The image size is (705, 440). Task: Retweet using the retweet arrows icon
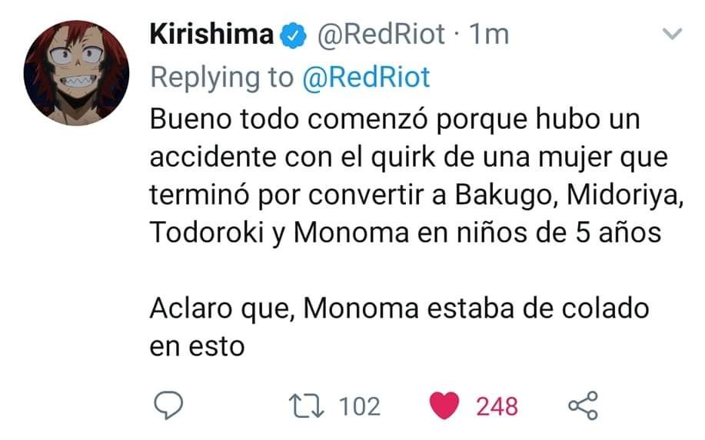(306, 406)
